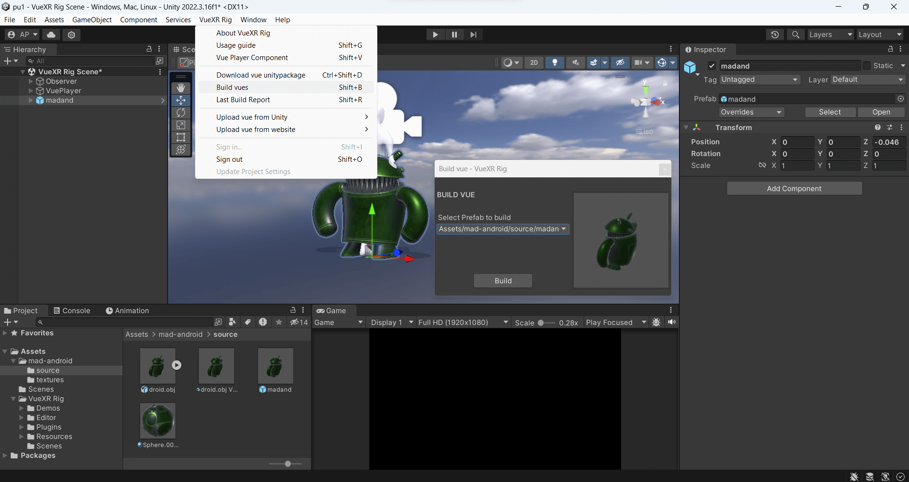Toggle scene visibility hidden-objects icon
This screenshot has height=482, width=909.
pyautogui.click(x=620, y=62)
